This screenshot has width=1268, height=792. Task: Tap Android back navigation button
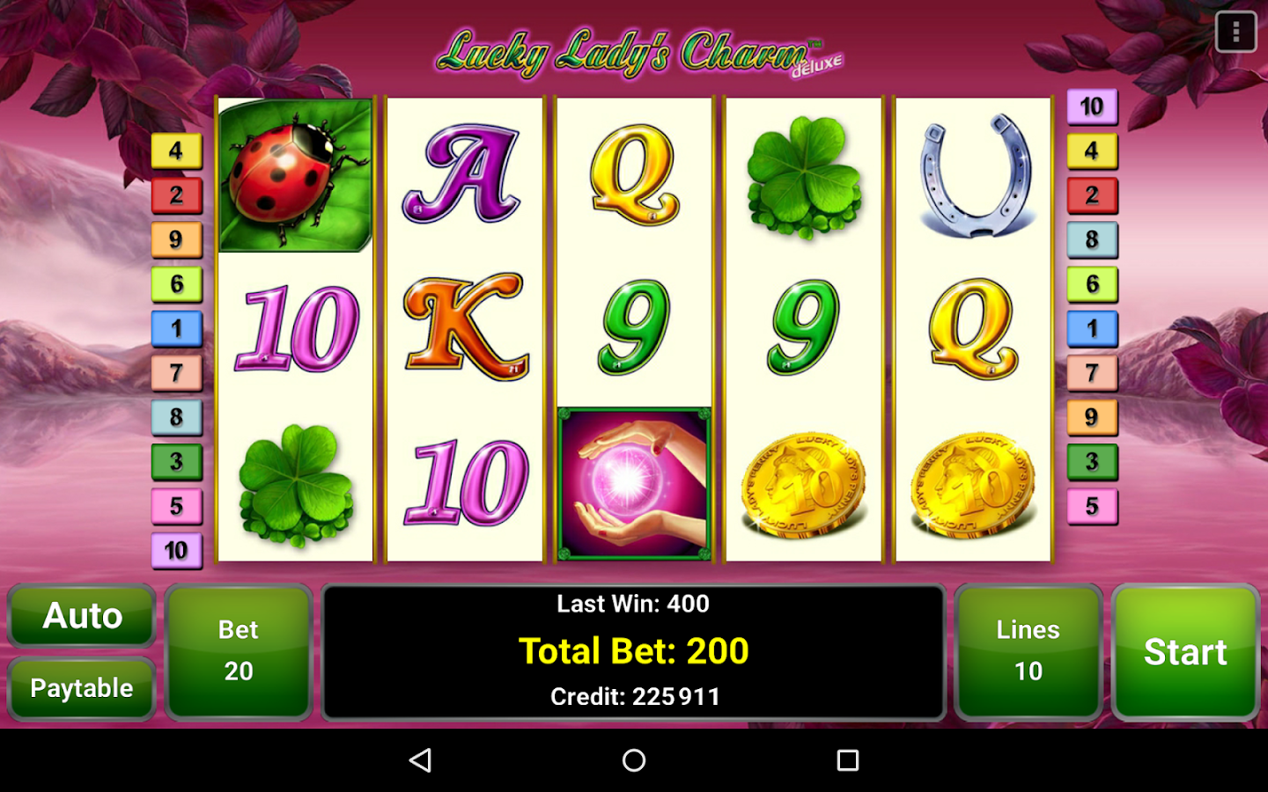[x=421, y=760]
